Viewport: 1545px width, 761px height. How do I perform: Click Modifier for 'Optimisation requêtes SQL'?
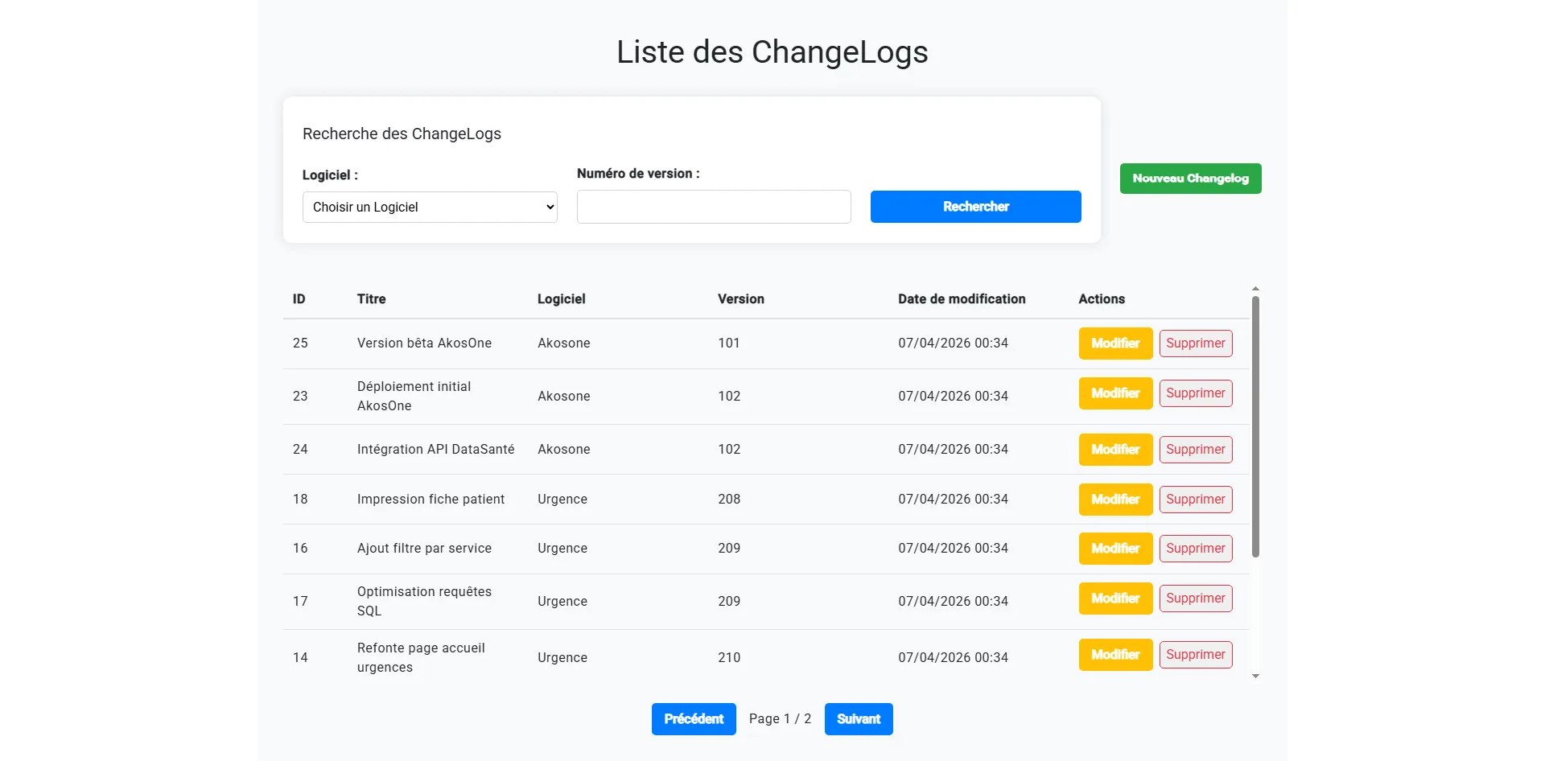1114,598
